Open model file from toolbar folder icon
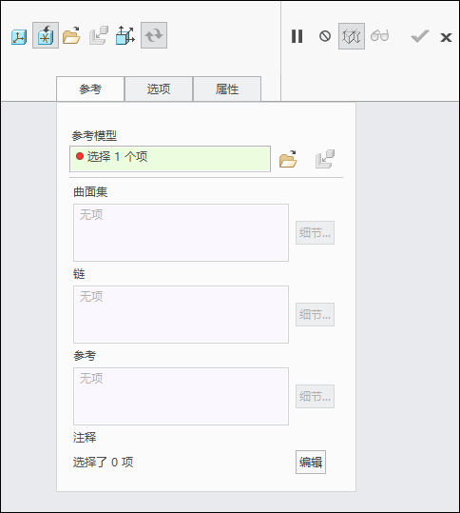The image size is (460, 513). pos(71,35)
